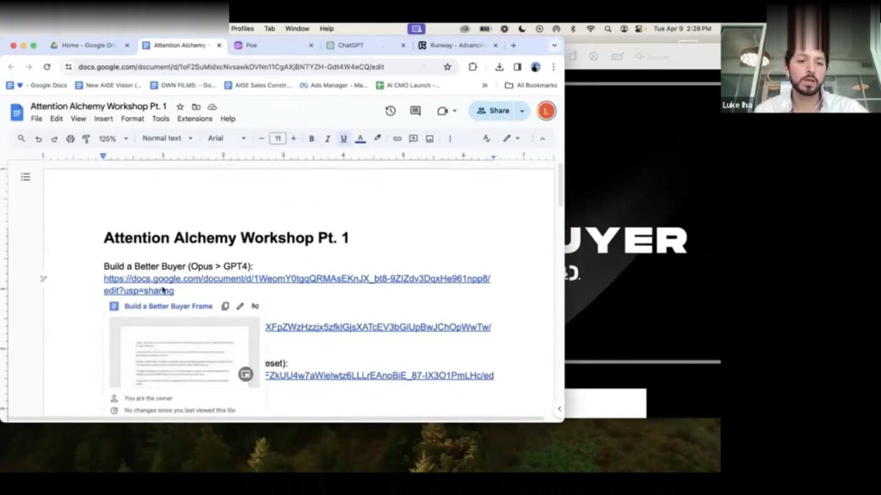Open the Docs Help menu
881x495 pixels.
[x=227, y=119]
